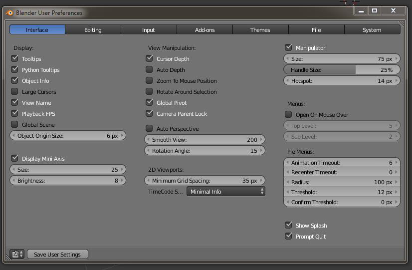Enable the Large Cursors checkbox
This screenshot has width=412, height=270.
(14, 92)
